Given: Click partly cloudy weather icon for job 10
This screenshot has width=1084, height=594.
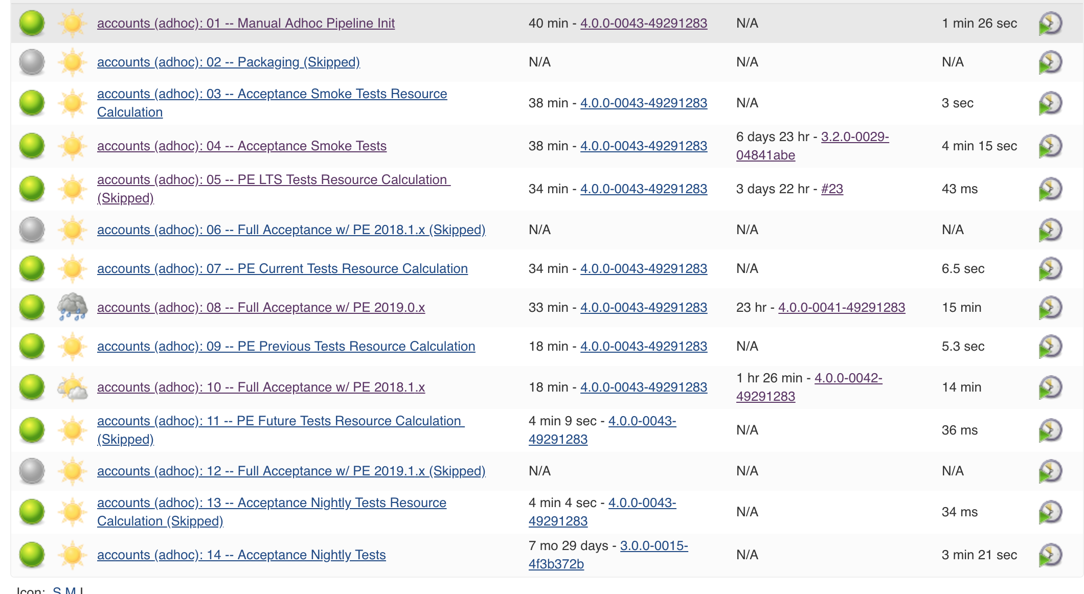Looking at the screenshot, I should pyautogui.click(x=72, y=387).
